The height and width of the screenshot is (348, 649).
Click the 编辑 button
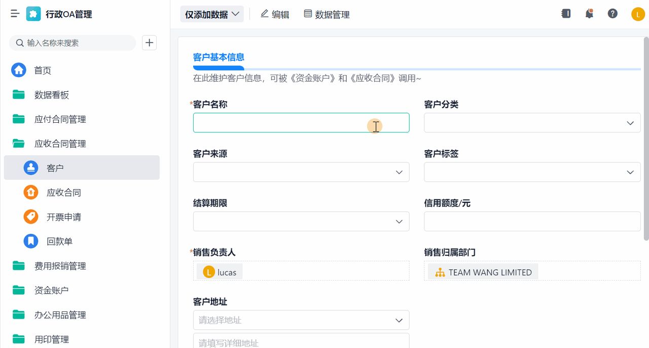click(x=275, y=14)
